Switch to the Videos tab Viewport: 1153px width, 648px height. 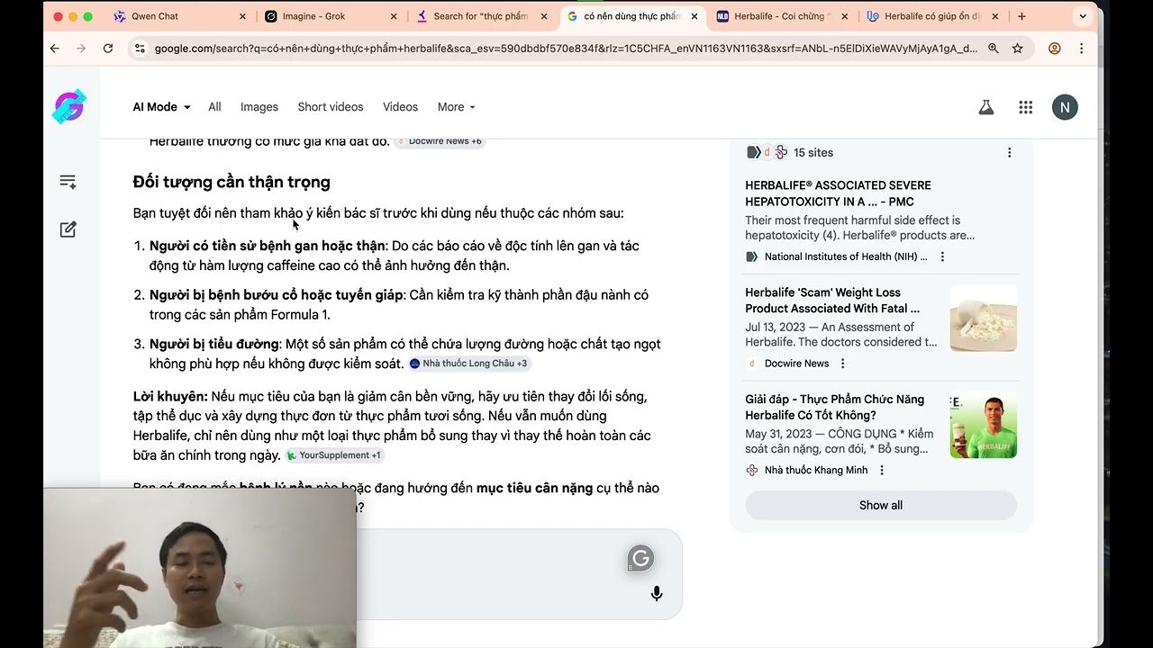click(400, 107)
